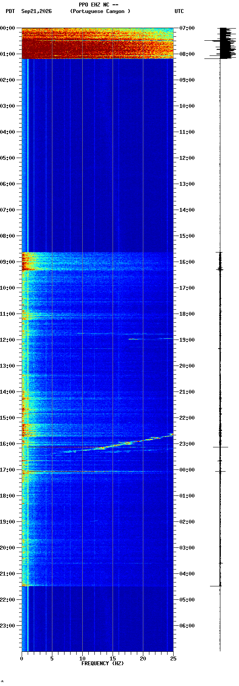
Task: Click the PDT time label '18:00'
Action: pyautogui.click(x=7, y=496)
